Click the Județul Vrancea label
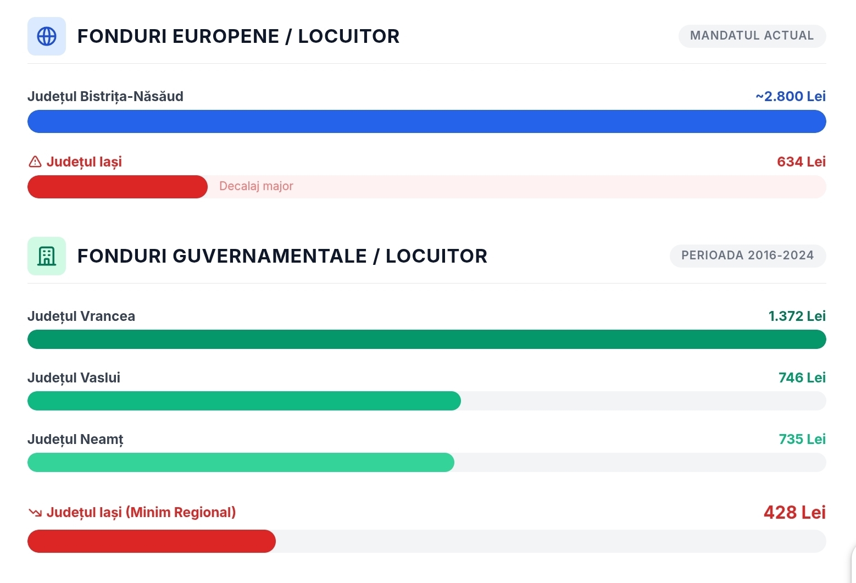This screenshot has width=856, height=583. tap(81, 317)
